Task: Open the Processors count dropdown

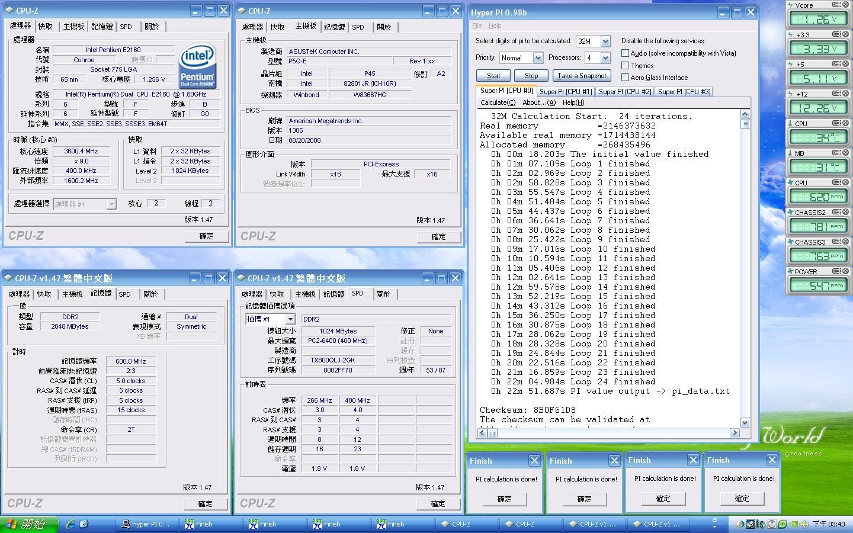Action: pos(605,58)
